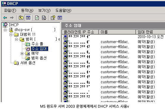Collapse the 범위 scope node
Image resolution: width=165 pixels, height=111 pixels.
tap(16, 39)
